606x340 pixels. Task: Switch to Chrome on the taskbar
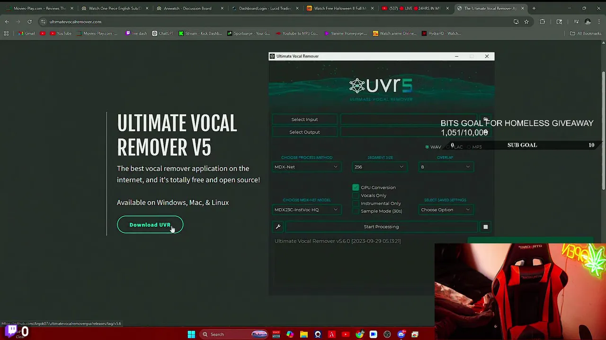tap(359, 334)
